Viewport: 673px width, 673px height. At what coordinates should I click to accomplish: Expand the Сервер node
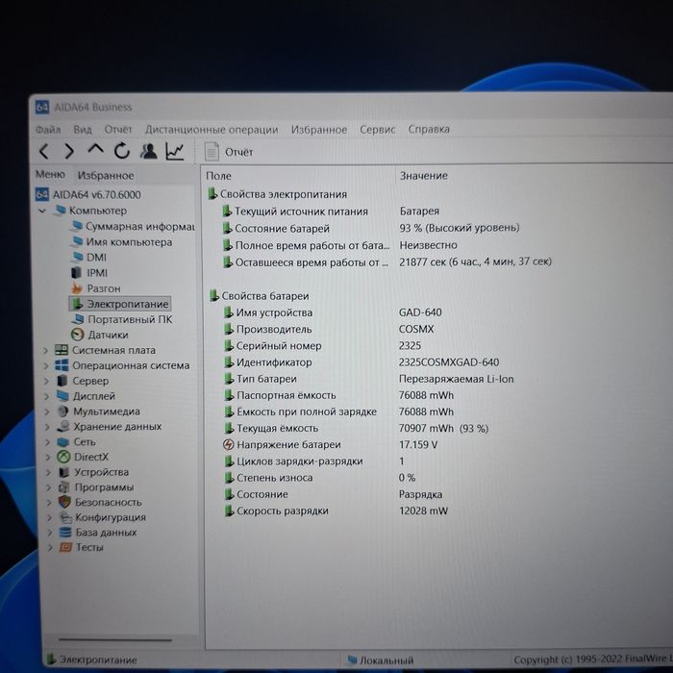[46, 381]
